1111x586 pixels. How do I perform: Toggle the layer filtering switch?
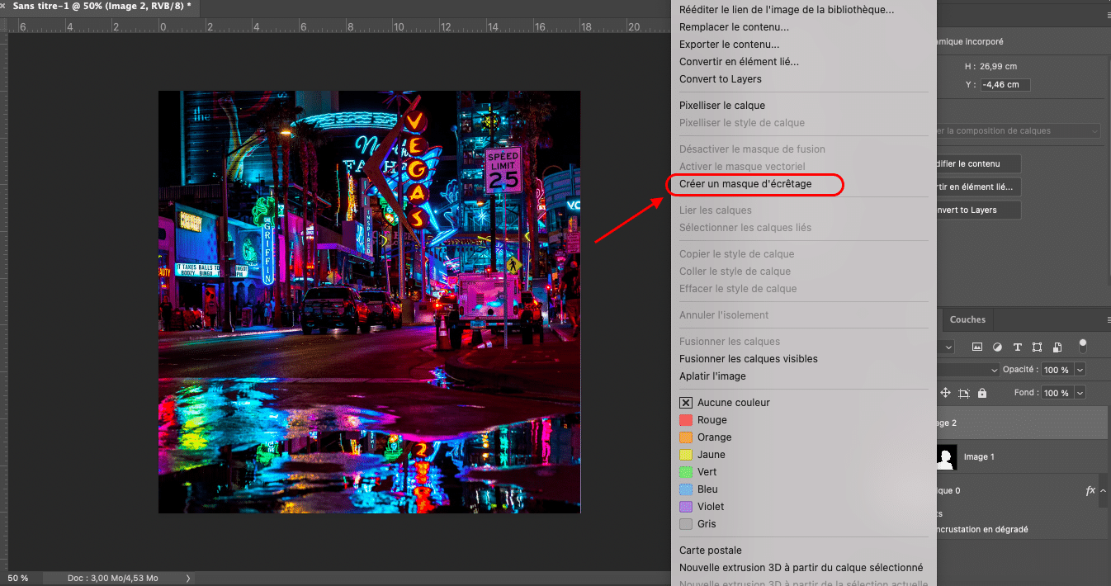click(x=1083, y=347)
